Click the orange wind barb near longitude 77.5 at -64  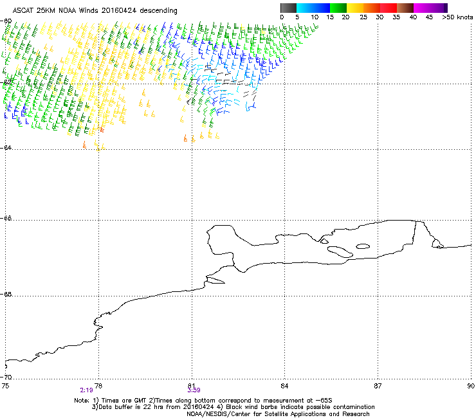pyautogui.click(x=84, y=145)
